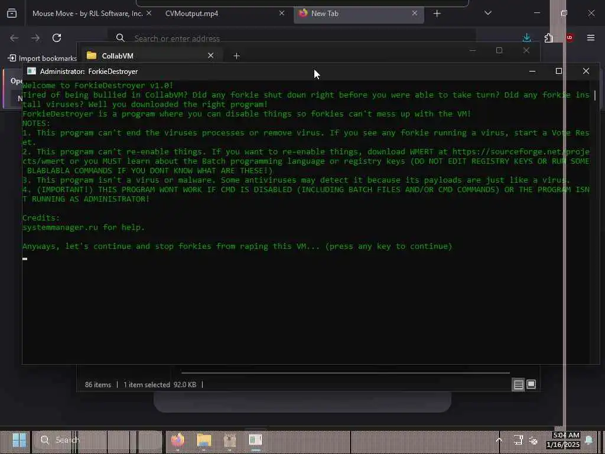Close the Mouse Move browser tab
Screen dimensions: 605x454
coord(149,14)
